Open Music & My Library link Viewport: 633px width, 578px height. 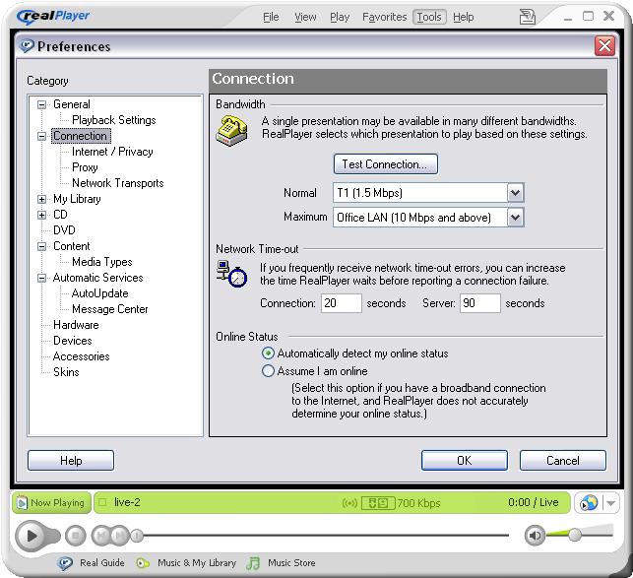(186, 562)
